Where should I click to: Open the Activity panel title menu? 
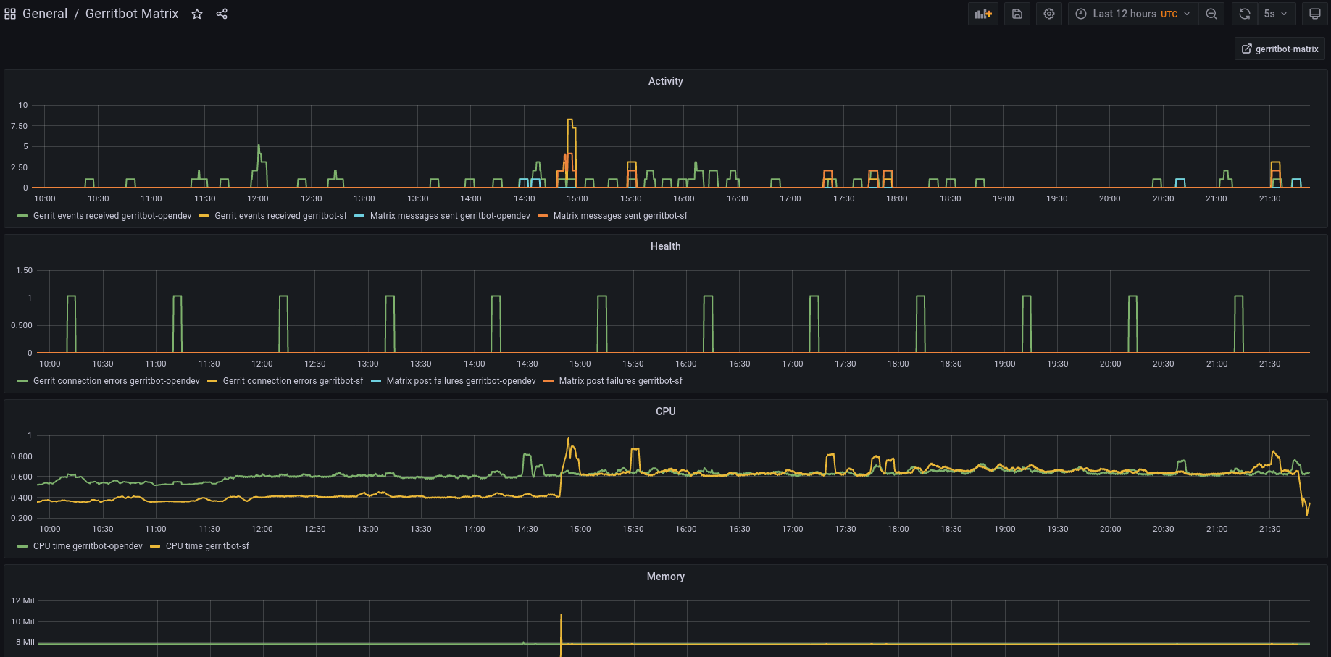coord(665,81)
